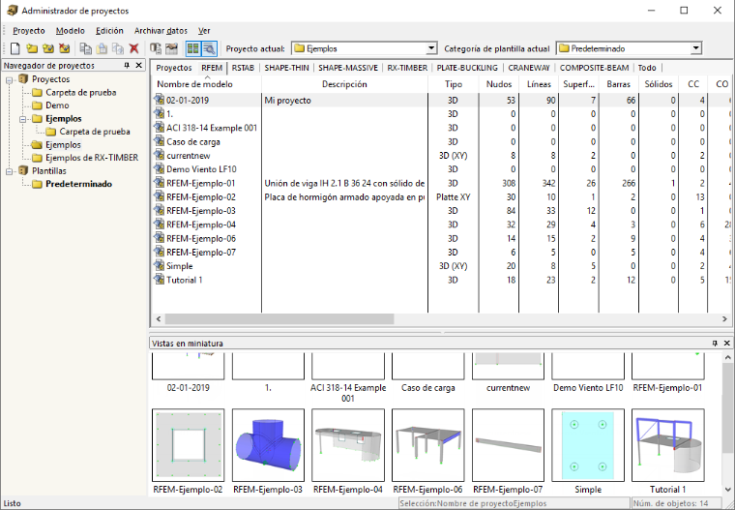Toggle the thumbnail views panel button

click(x=192, y=48)
